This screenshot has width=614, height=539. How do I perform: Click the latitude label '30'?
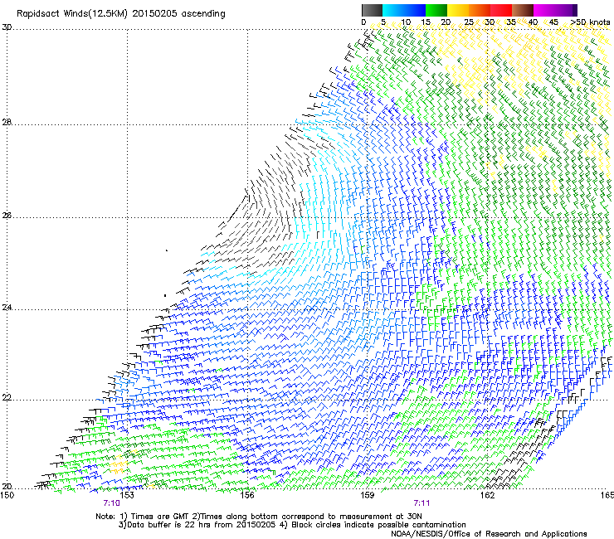click(7, 27)
